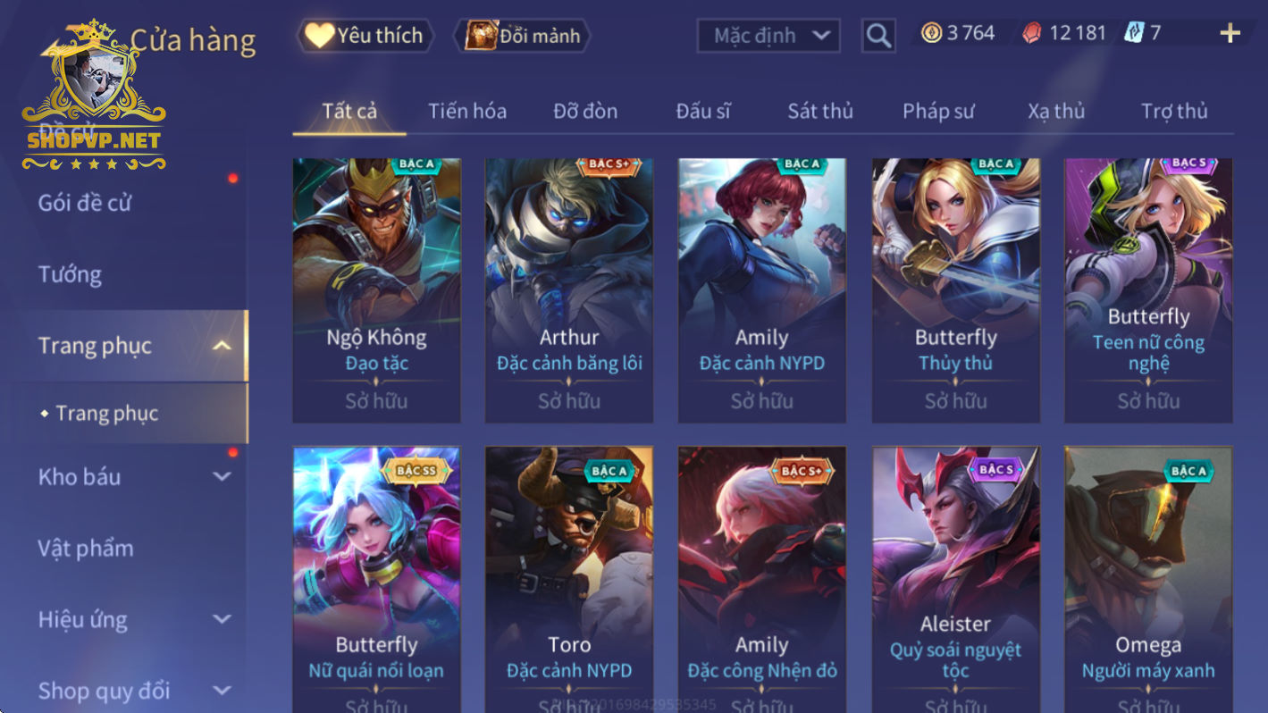Image resolution: width=1268 pixels, height=713 pixels.
Task: Open the Tướng sidebar menu item
Action: pyautogui.click(x=70, y=274)
